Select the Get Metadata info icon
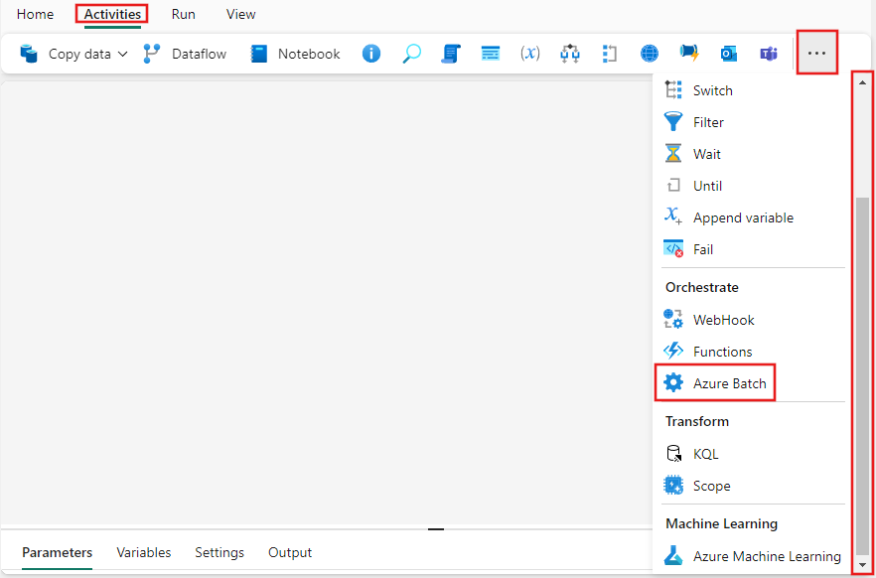This screenshot has width=876, height=578. coord(371,54)
